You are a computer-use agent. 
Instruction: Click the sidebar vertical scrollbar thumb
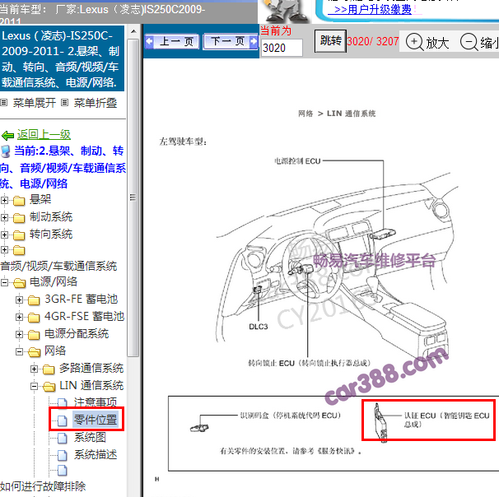click(x=133, y=197)
